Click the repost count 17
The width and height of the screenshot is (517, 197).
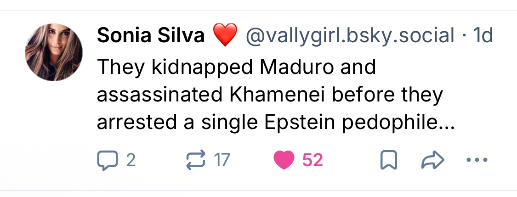click(222, 160)
